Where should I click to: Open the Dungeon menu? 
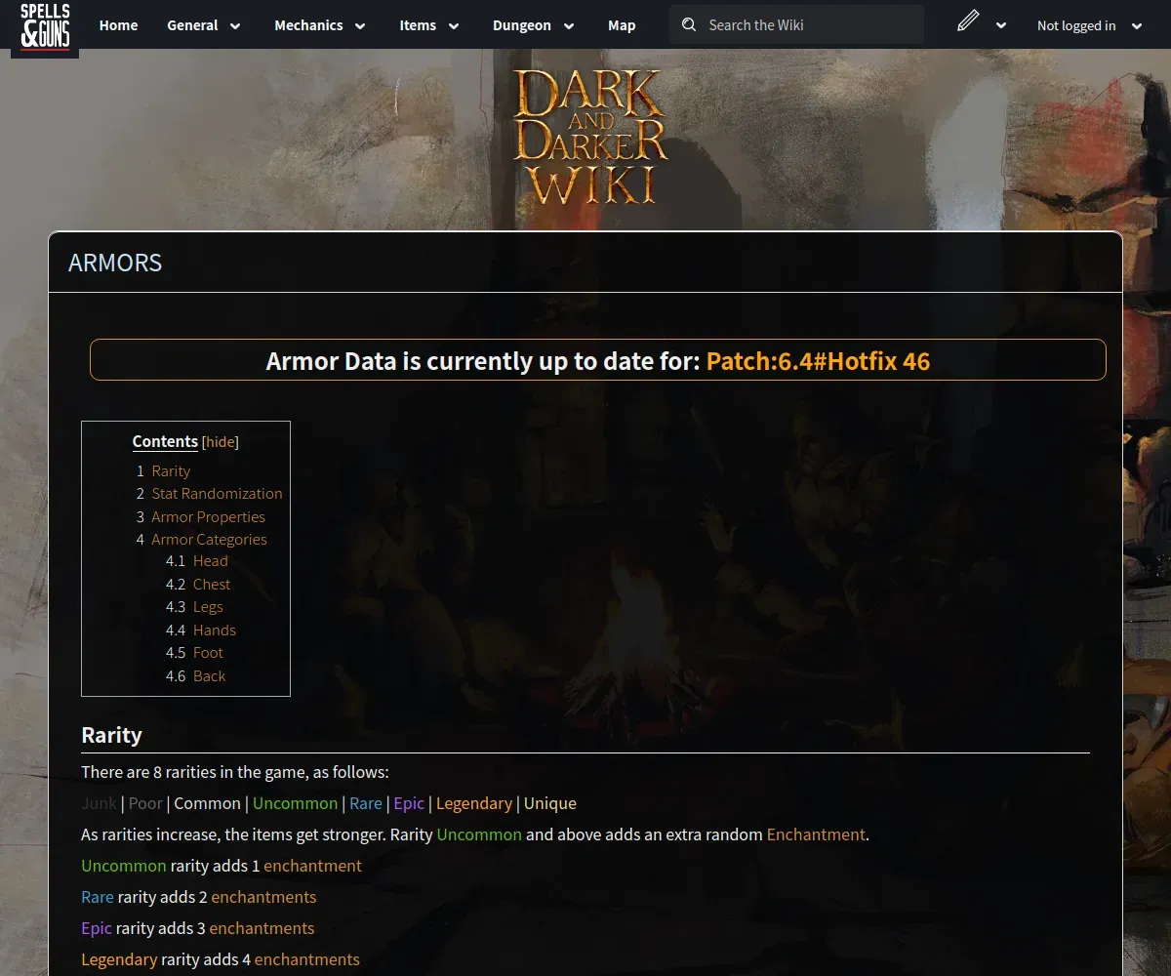[x=522, y=25]
